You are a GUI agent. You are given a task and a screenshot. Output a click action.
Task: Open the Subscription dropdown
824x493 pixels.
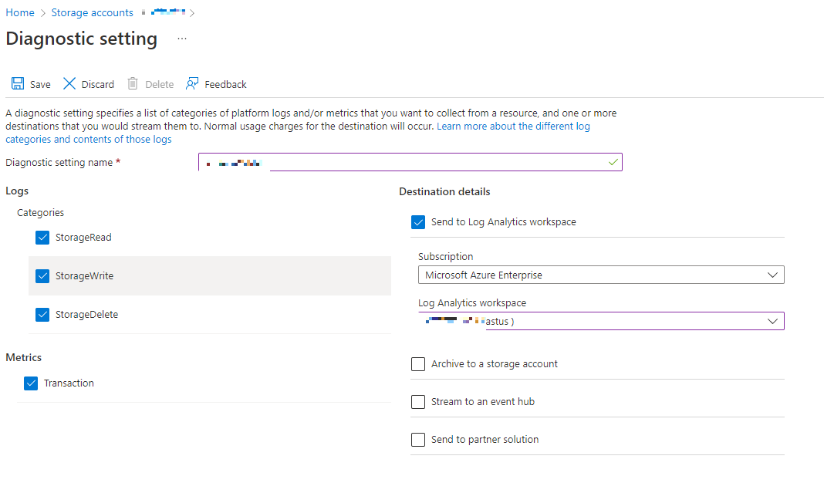601,275
